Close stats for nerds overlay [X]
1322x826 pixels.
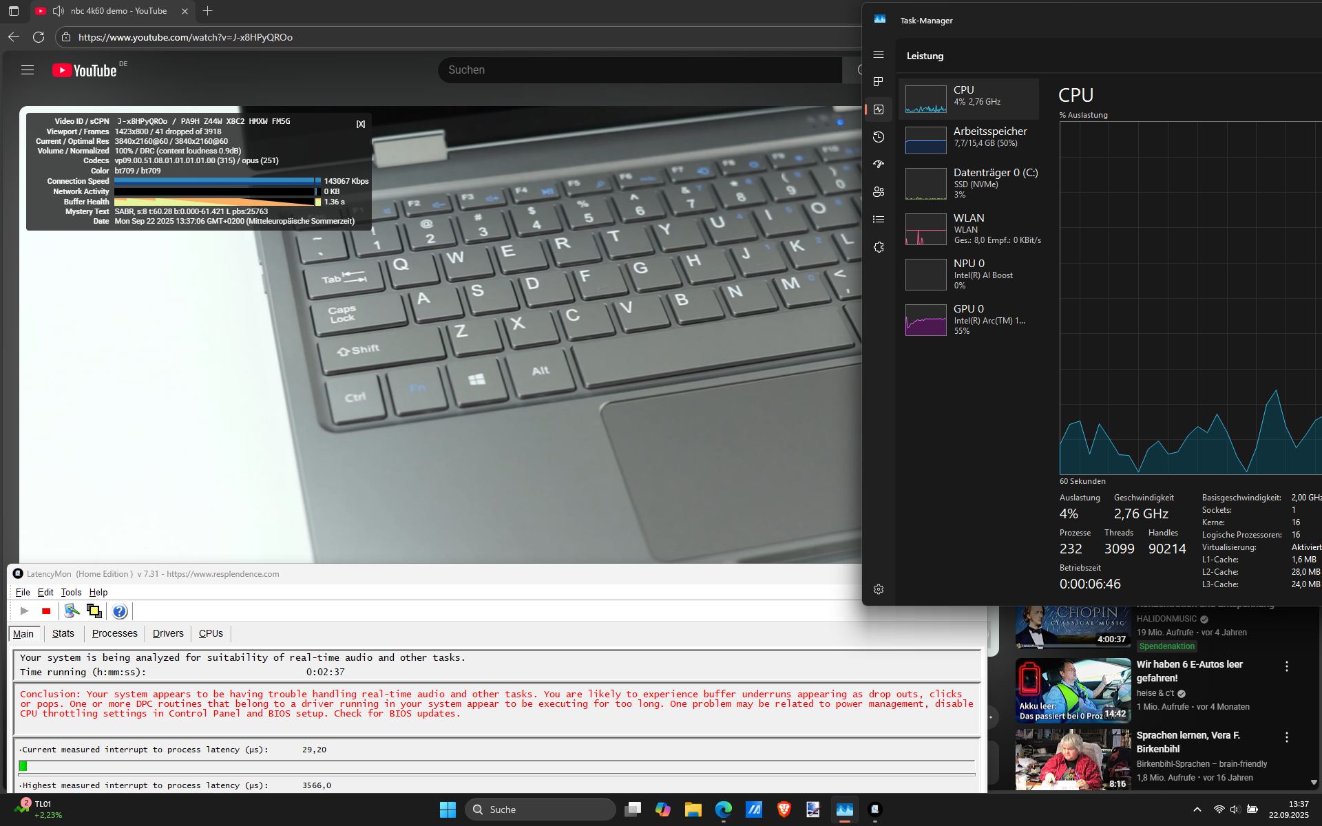point(360,124)
